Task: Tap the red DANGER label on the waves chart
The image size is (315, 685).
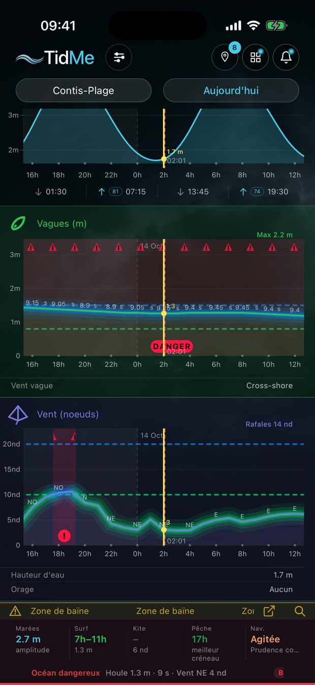Action: click(172, 347)
